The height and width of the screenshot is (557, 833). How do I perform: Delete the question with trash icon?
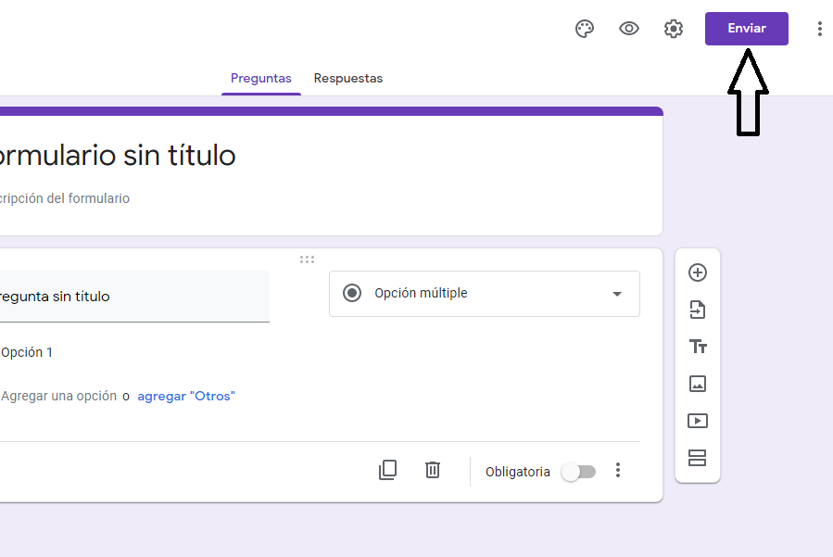click(x=433, y=470)
